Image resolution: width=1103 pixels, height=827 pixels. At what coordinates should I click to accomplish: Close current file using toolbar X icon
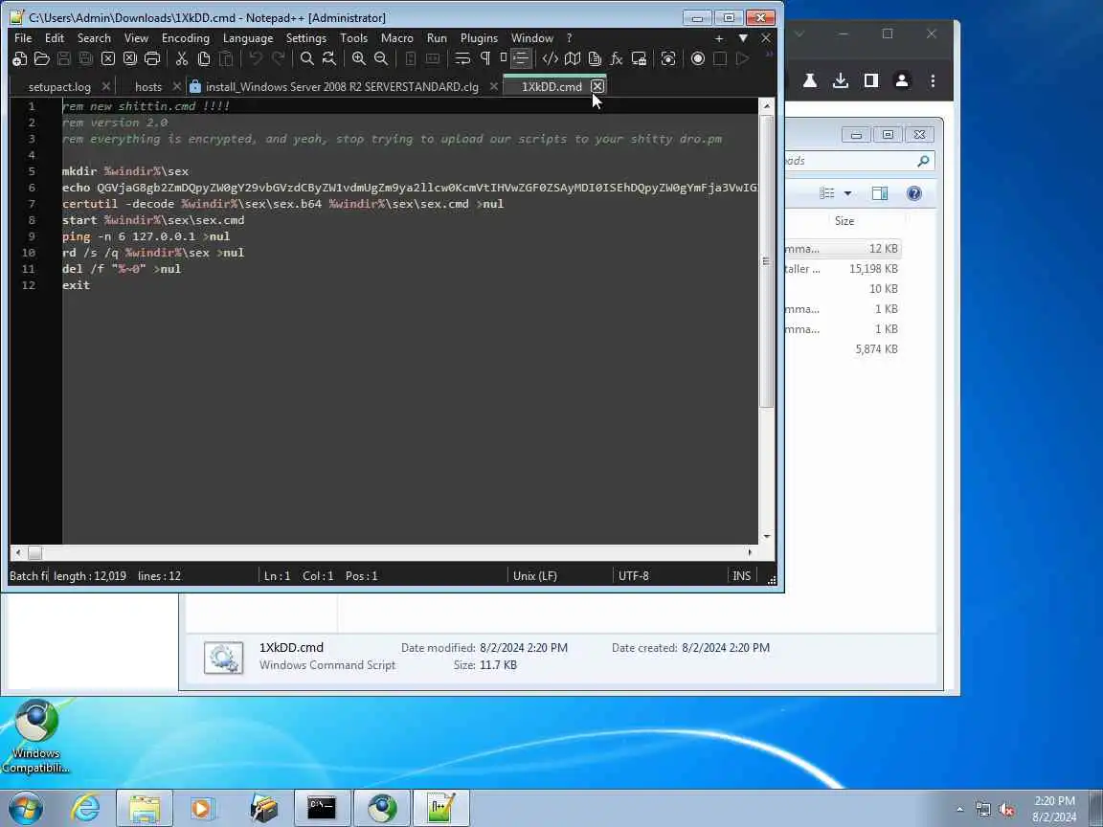click(107, 59)
